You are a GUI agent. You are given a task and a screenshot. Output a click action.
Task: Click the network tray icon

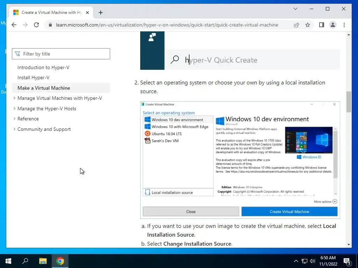pyautogui.click(x=305, y=261)
